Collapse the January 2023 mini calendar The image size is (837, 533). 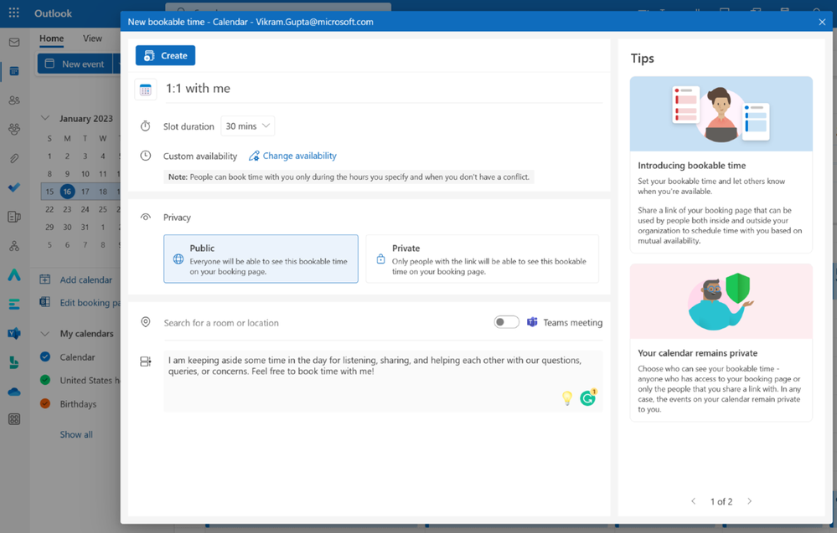(45, 118)
